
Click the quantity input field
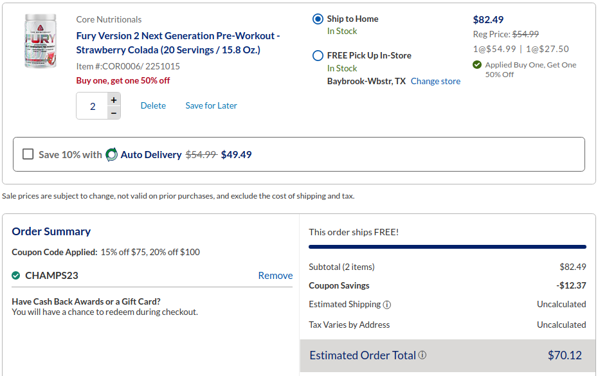92,106
